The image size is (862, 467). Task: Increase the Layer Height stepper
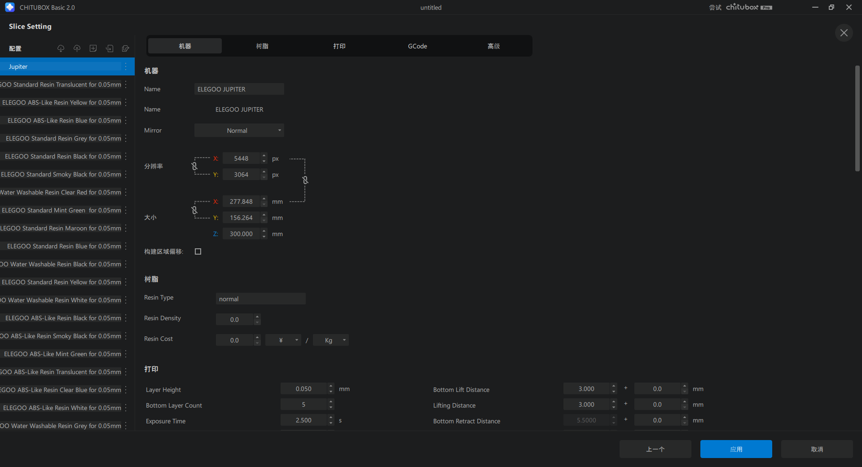(331, 386)
